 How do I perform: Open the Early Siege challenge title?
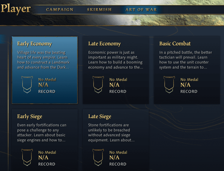[x=30, y=117]
